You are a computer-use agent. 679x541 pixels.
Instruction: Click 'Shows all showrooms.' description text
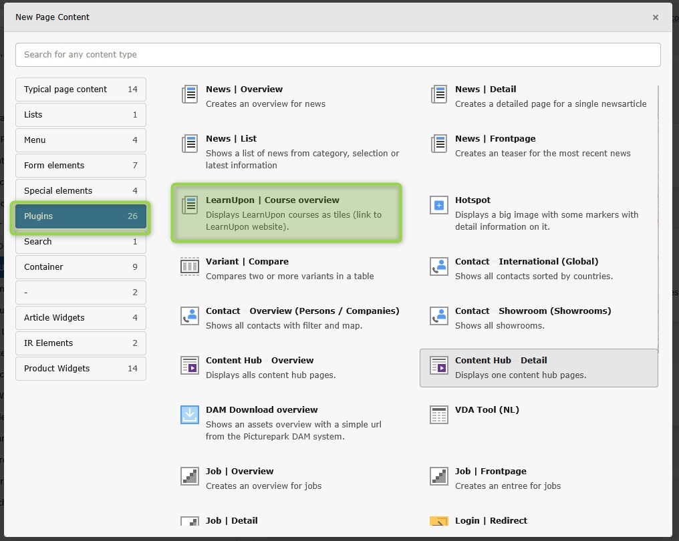coord(500,326)
